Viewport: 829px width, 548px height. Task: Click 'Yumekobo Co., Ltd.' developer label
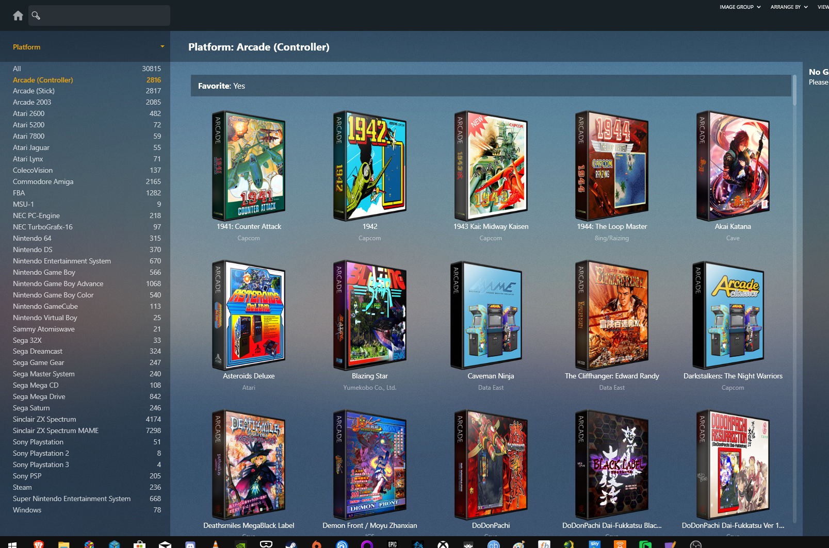click(370, 388)
